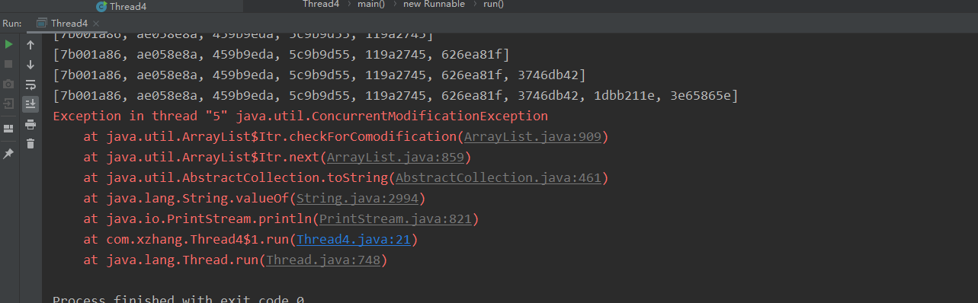Click Thread4 in the breadcrumb bar

coord(320,5)
